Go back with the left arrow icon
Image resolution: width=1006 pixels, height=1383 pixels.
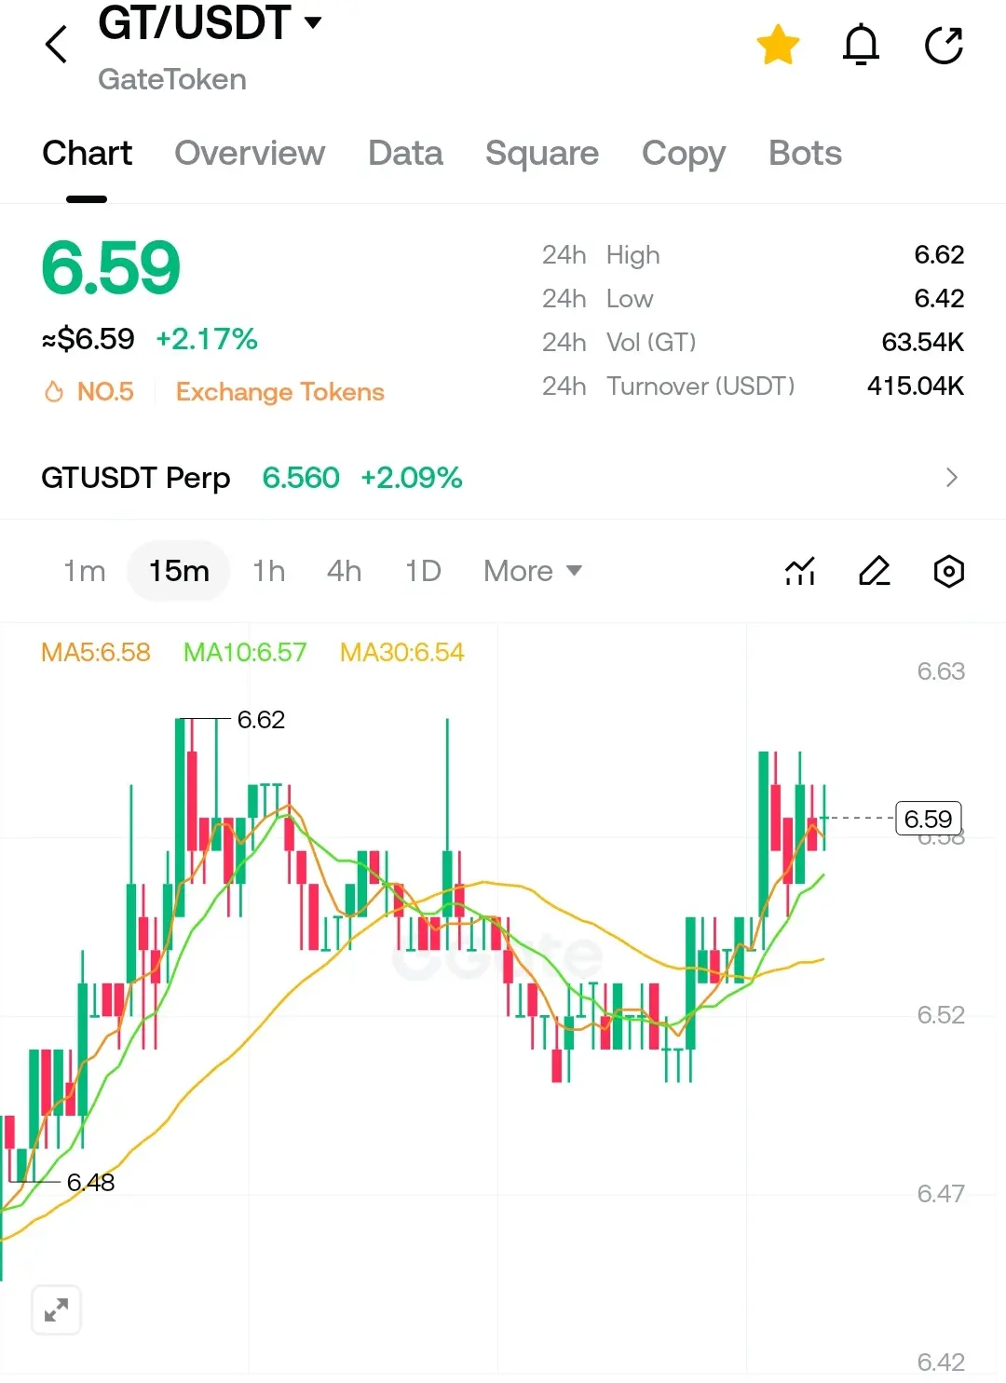57,44
